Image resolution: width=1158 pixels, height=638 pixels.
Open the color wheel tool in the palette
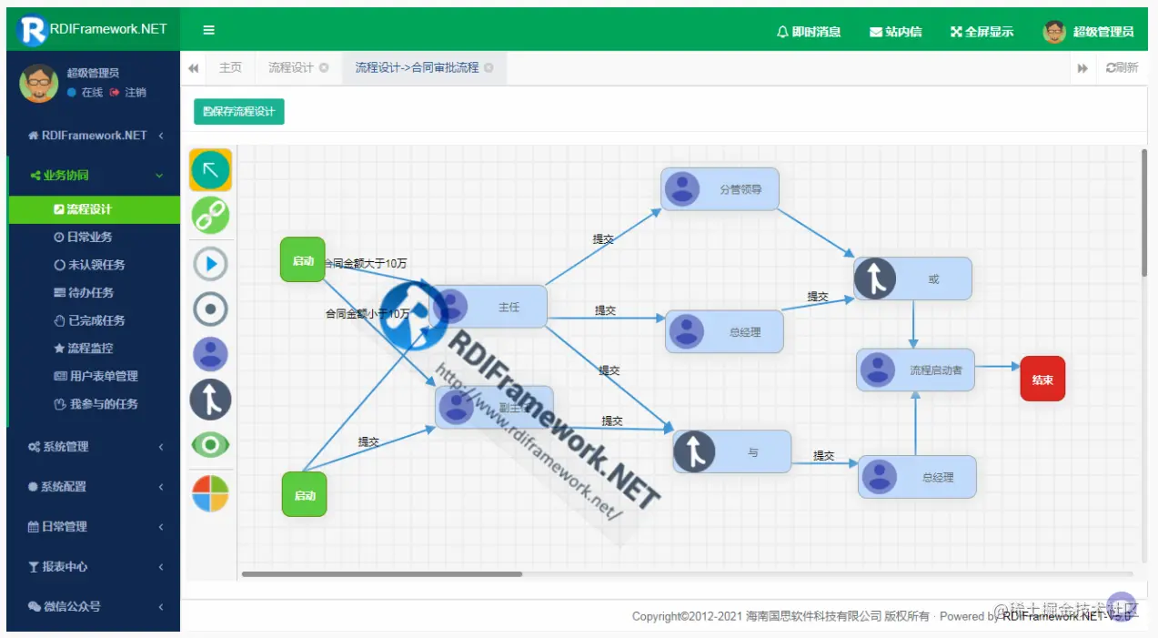click(x=210, y=491)
